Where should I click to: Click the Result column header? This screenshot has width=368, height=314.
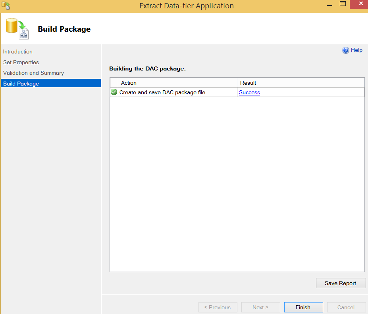coord(301,83)
